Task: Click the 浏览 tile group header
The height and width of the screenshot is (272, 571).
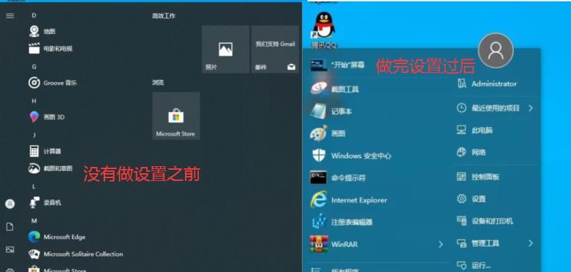Action: point(158,83)
